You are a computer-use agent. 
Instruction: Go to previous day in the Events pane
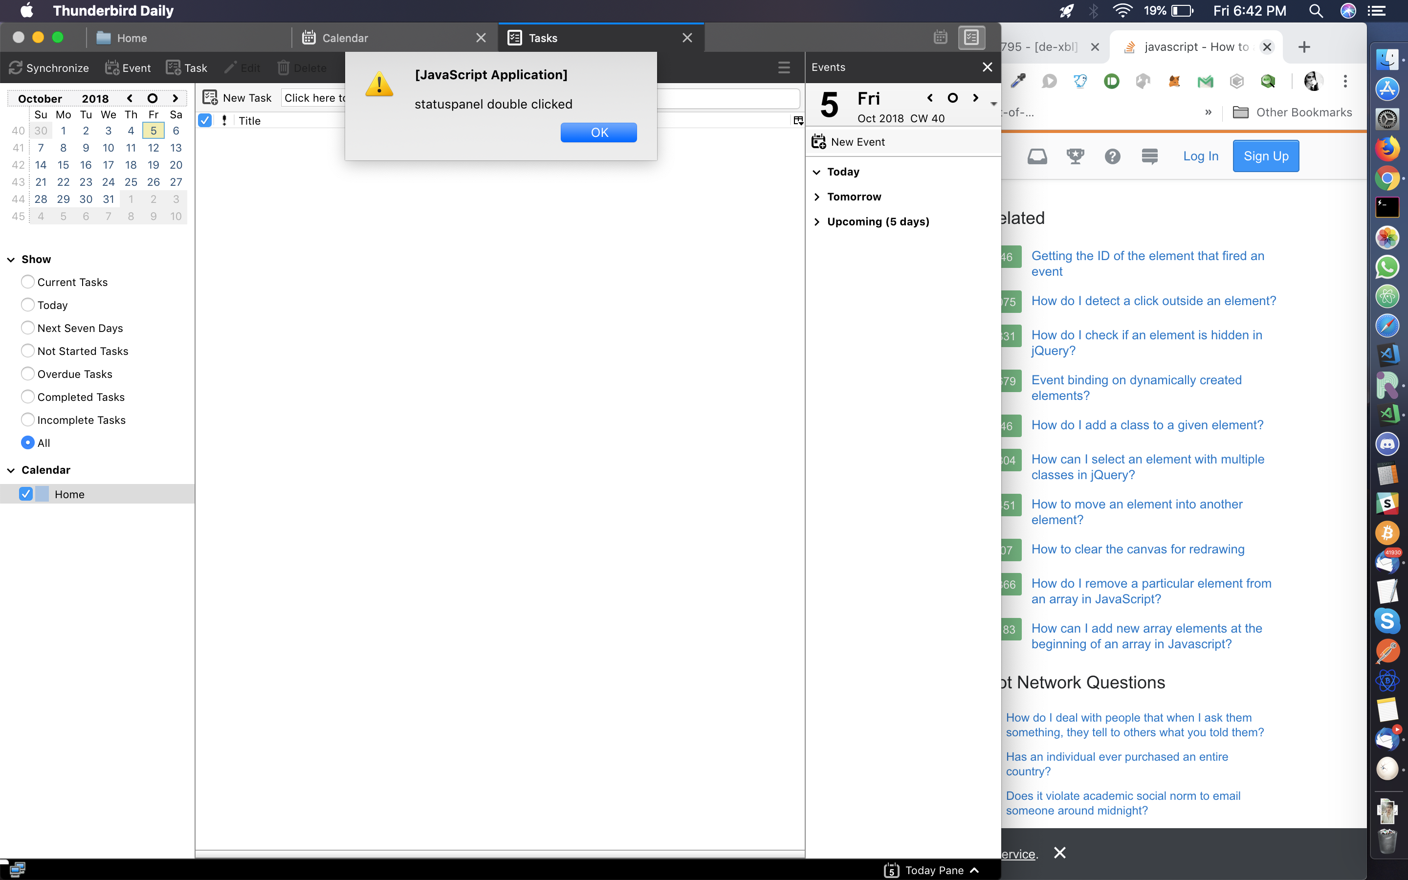pyautogui.click(x=930, y=98)
